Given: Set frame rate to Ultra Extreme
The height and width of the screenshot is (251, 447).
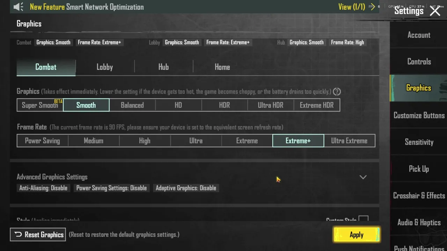Looking at the screenshot, I should tap(350, 141).
